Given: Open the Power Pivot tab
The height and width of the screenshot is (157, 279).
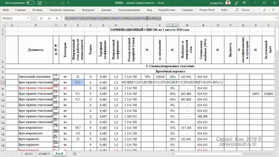Looking at the screenshot, I should tap(207, 10).
